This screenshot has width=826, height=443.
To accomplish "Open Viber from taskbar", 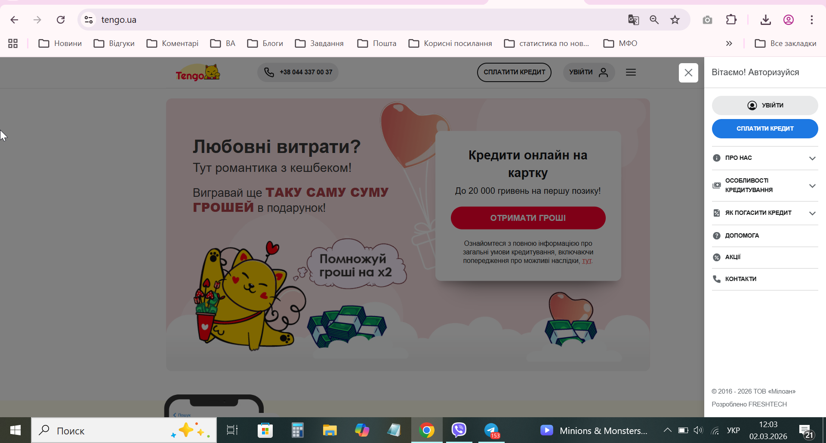I will [x=459, y=430].
